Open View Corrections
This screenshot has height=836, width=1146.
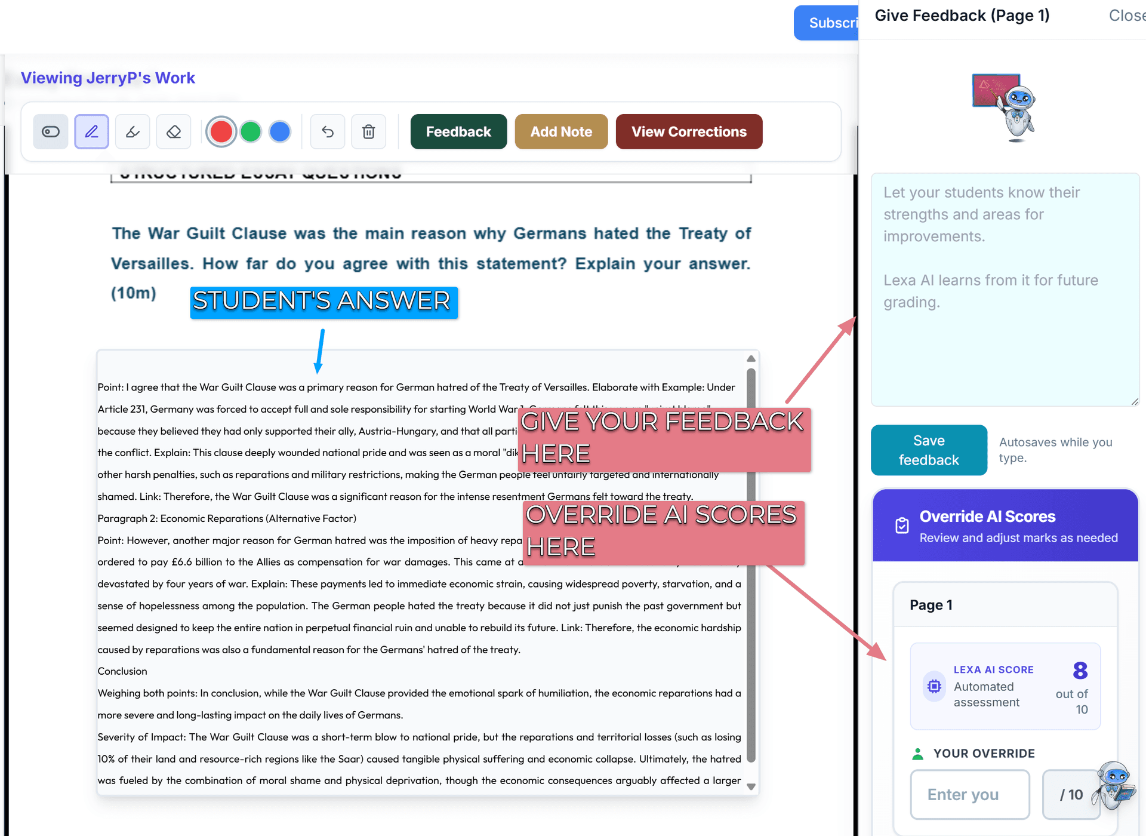coord(689,131)
